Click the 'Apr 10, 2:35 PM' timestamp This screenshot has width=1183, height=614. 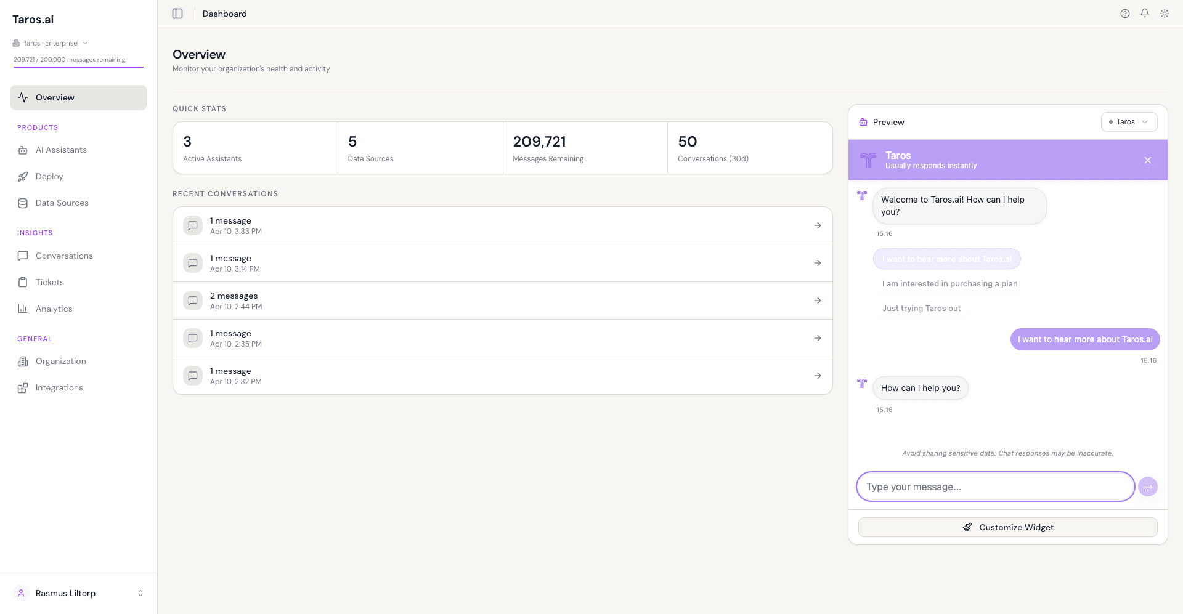coord(236,344)
